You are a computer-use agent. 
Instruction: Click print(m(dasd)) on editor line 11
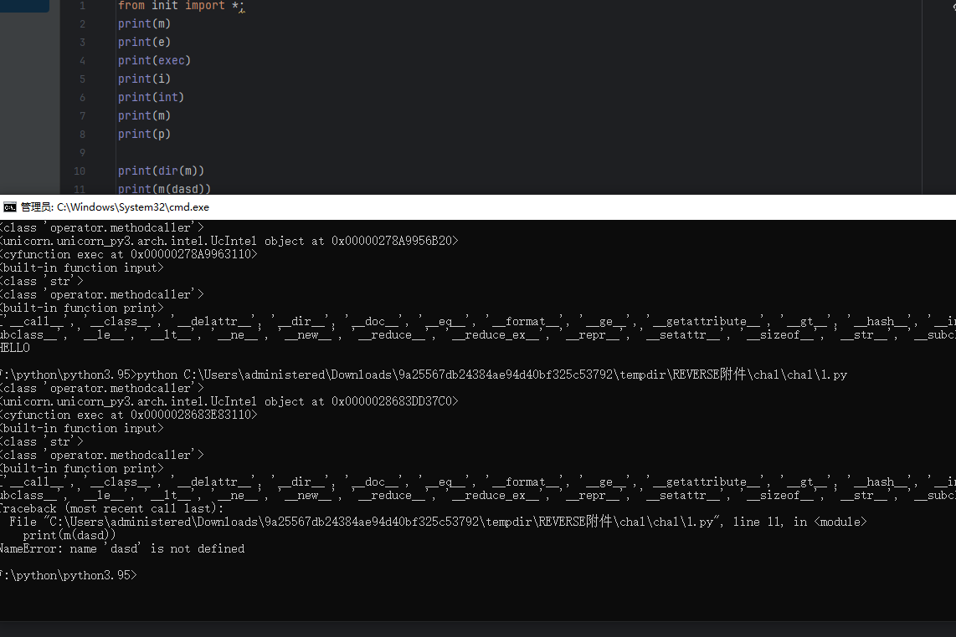164,190
